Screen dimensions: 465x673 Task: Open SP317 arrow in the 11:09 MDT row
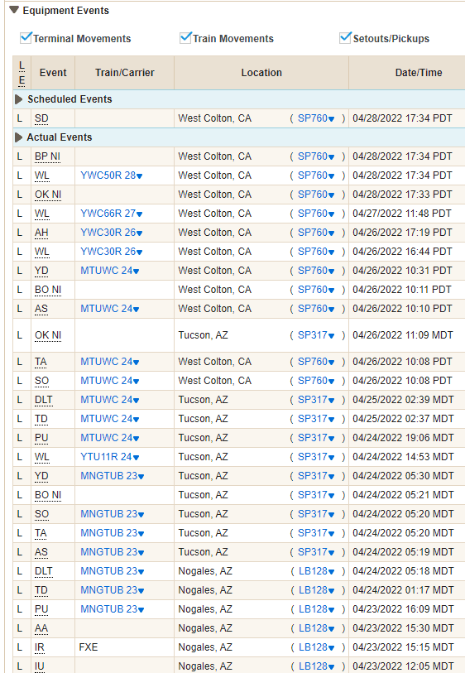pyautogui.click(x=331, y=336)
